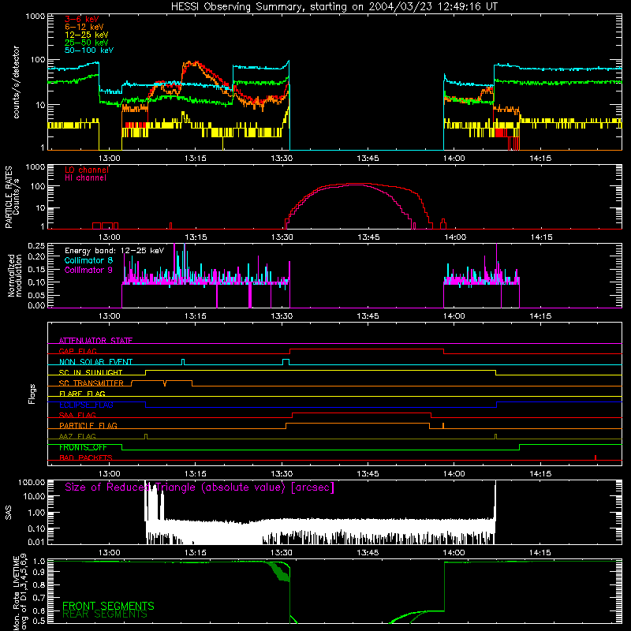Click the SAS axis label
Viewport: 631px width, 631px height.
point(9,513)
